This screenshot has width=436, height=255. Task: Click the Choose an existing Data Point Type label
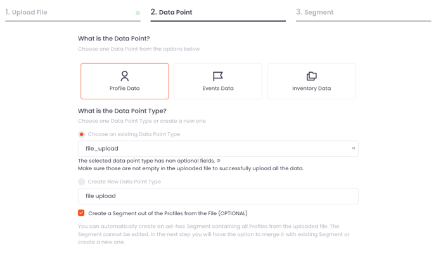134,134
